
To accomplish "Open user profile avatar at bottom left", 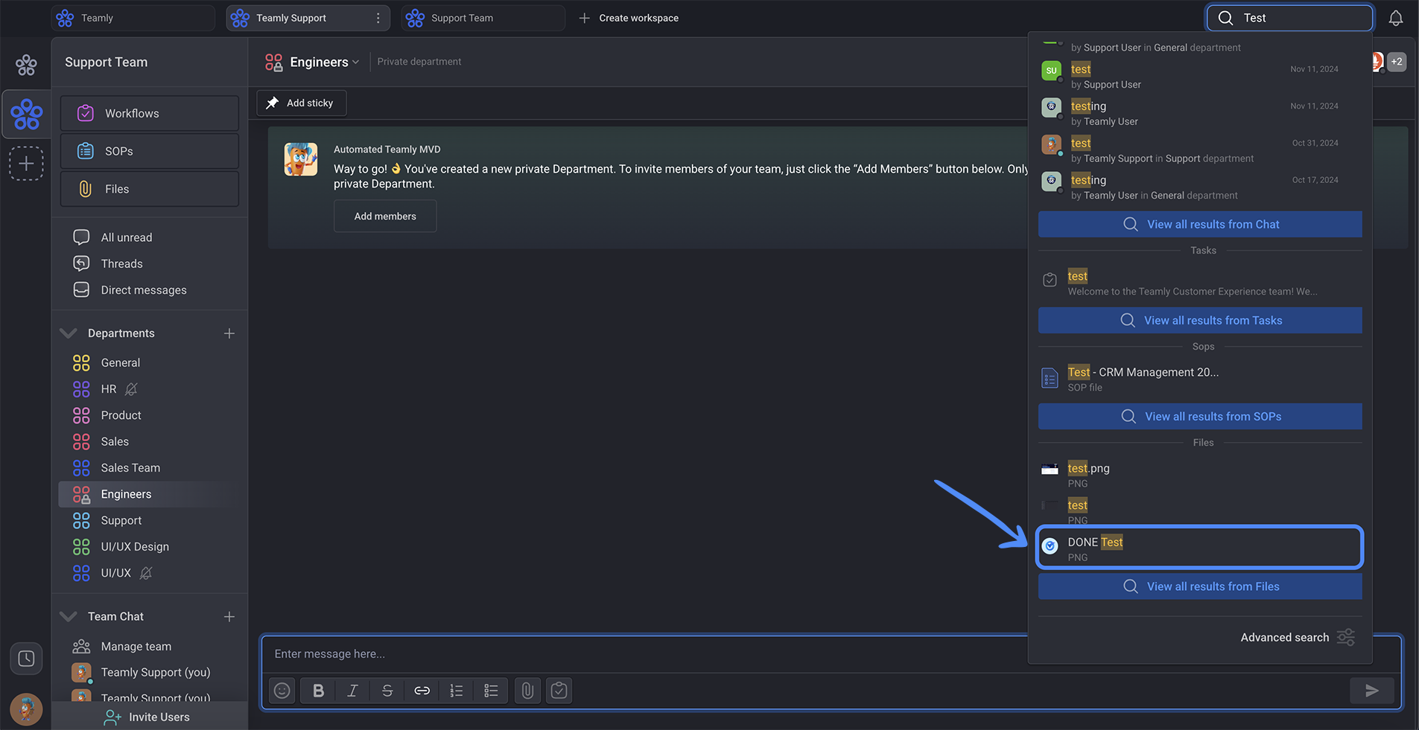I will click(26, 709).
